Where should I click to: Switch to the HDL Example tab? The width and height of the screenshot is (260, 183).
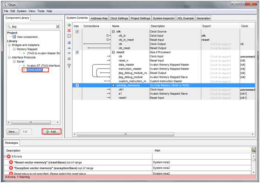point(185,18)
